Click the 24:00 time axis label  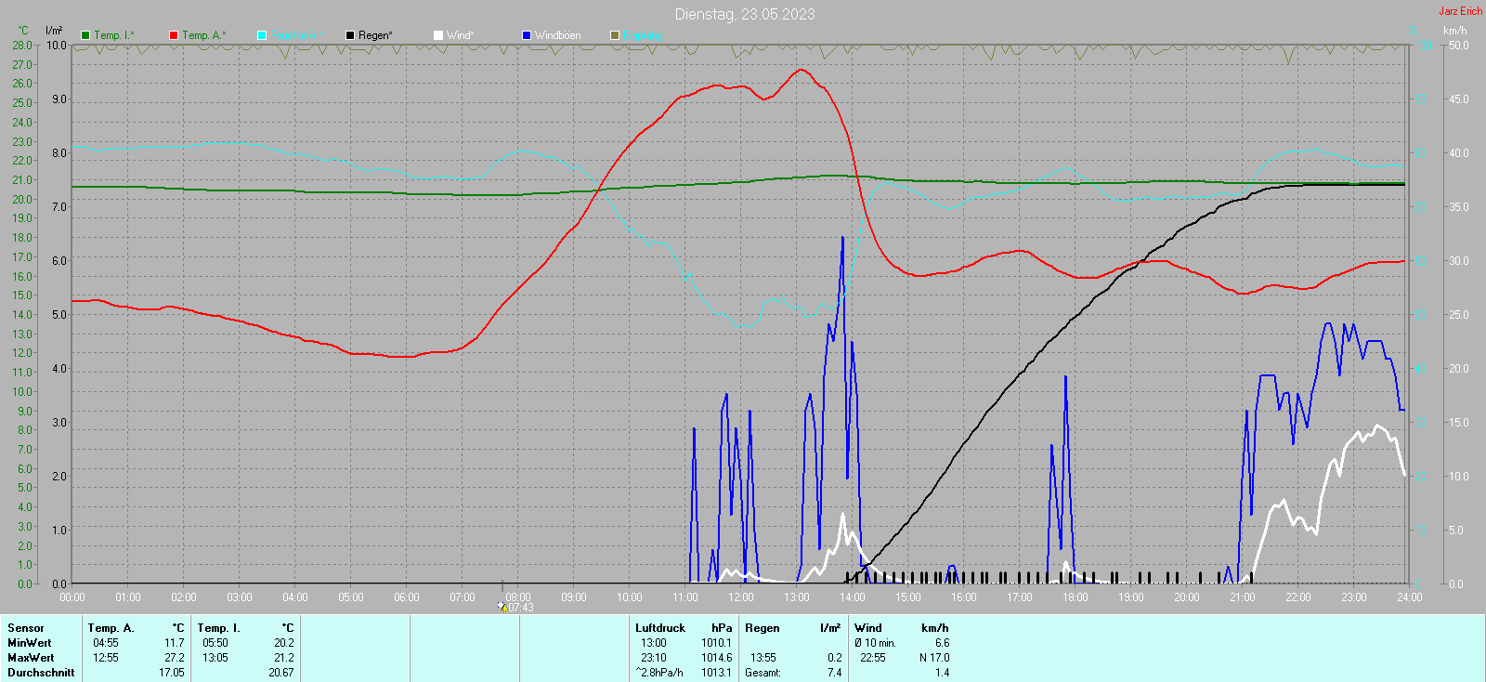(1410, 597)
